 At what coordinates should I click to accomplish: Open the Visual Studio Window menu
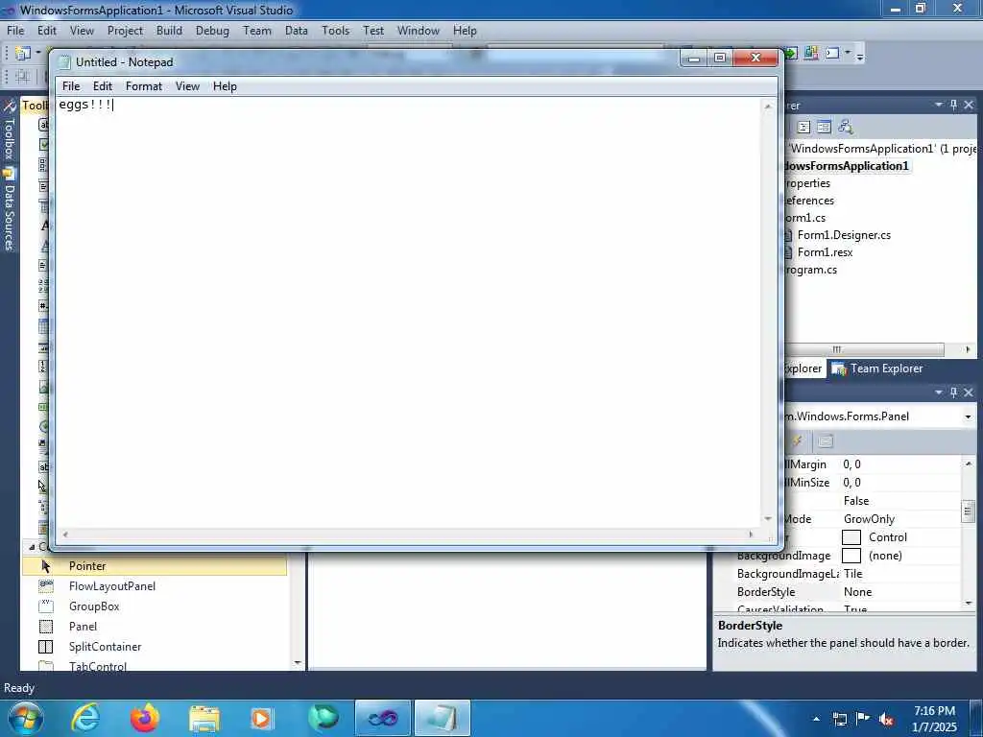419,31
